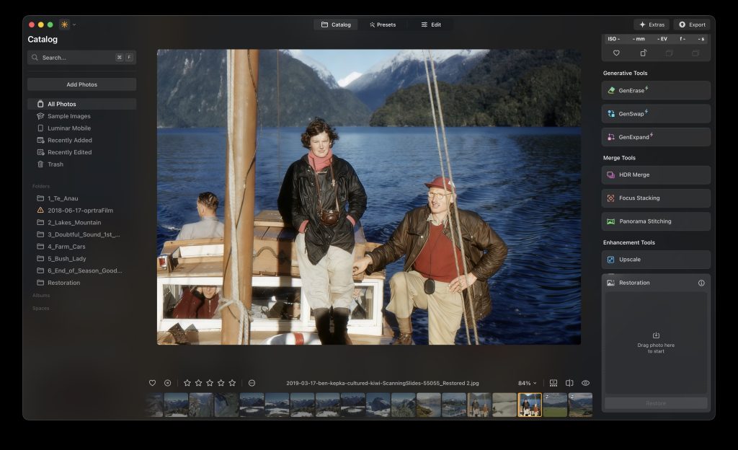738x450 pixels.
Task: Click the reject photo icon in bottom toolbar
Action: pos(167,382)
